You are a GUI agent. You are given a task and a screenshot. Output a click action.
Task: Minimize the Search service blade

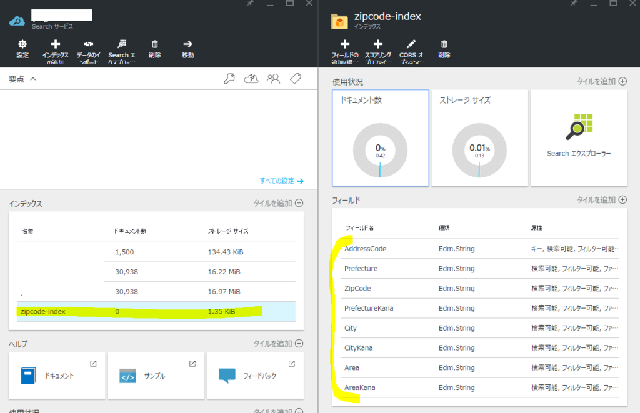pyautogui.click(x=270, y=4)
